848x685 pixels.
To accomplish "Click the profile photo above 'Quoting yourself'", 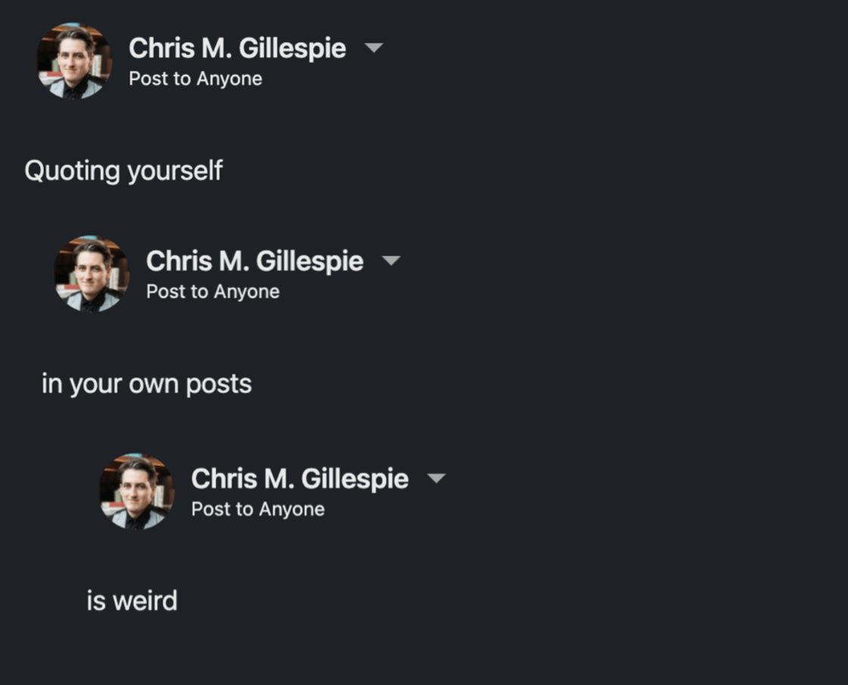I will point(74,61).
